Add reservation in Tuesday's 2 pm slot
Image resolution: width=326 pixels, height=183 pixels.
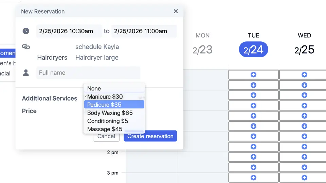(253, 157)
